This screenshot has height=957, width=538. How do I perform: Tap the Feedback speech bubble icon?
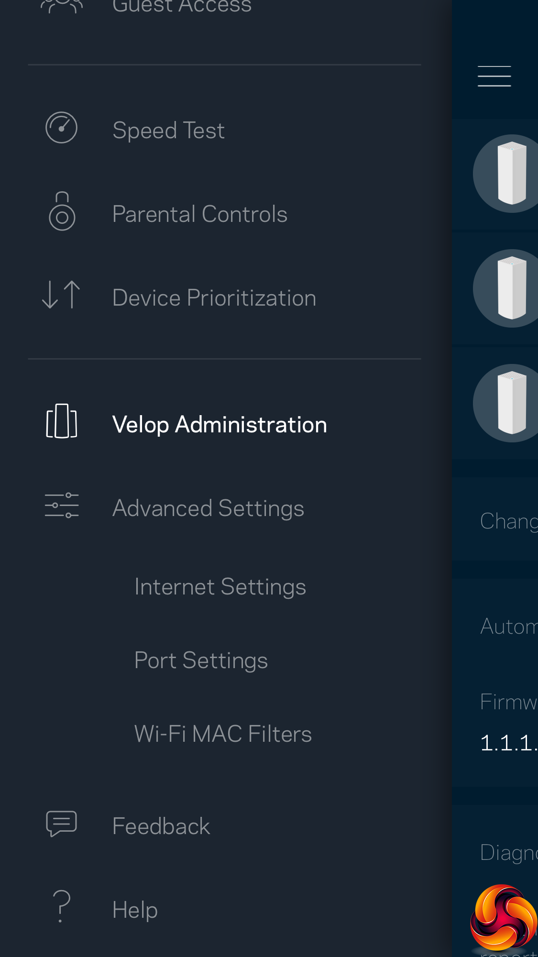(61, 824)
